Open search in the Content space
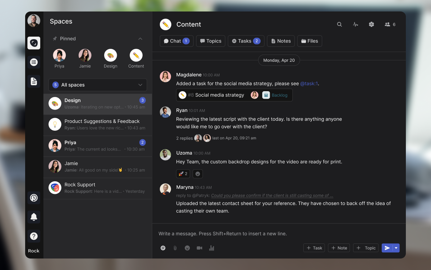The image size is (431, 270). [339, 24]
